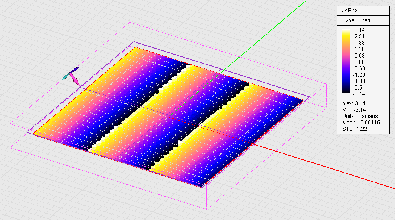The width and height of the screenshot is (395, 220).
Task: Click the -2.51 scale label
Action: 358,88
